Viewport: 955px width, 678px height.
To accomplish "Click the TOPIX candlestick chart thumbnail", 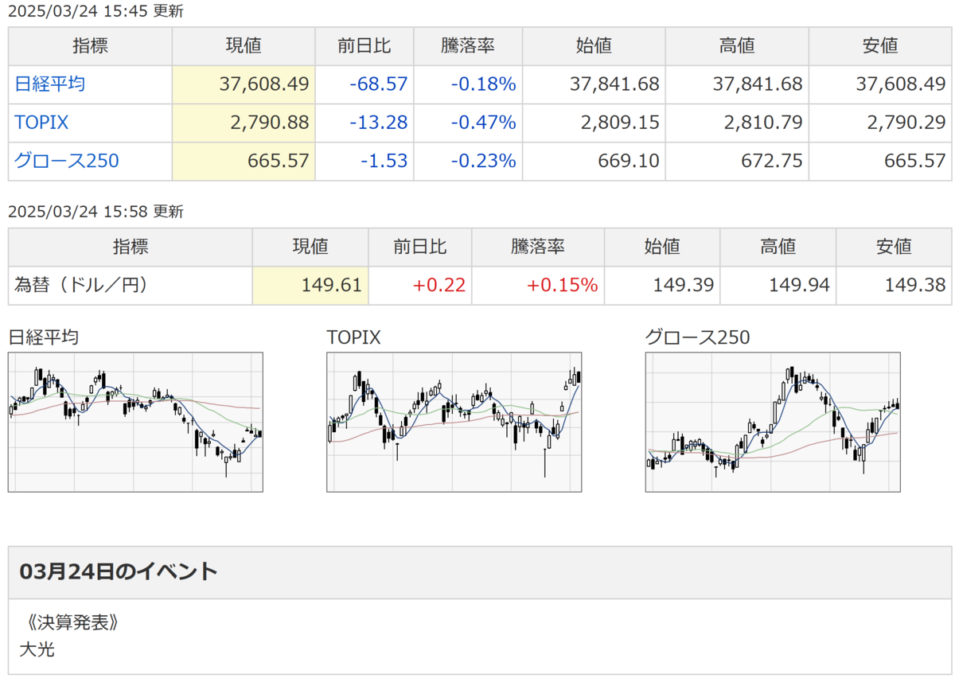I will point(454,422).
